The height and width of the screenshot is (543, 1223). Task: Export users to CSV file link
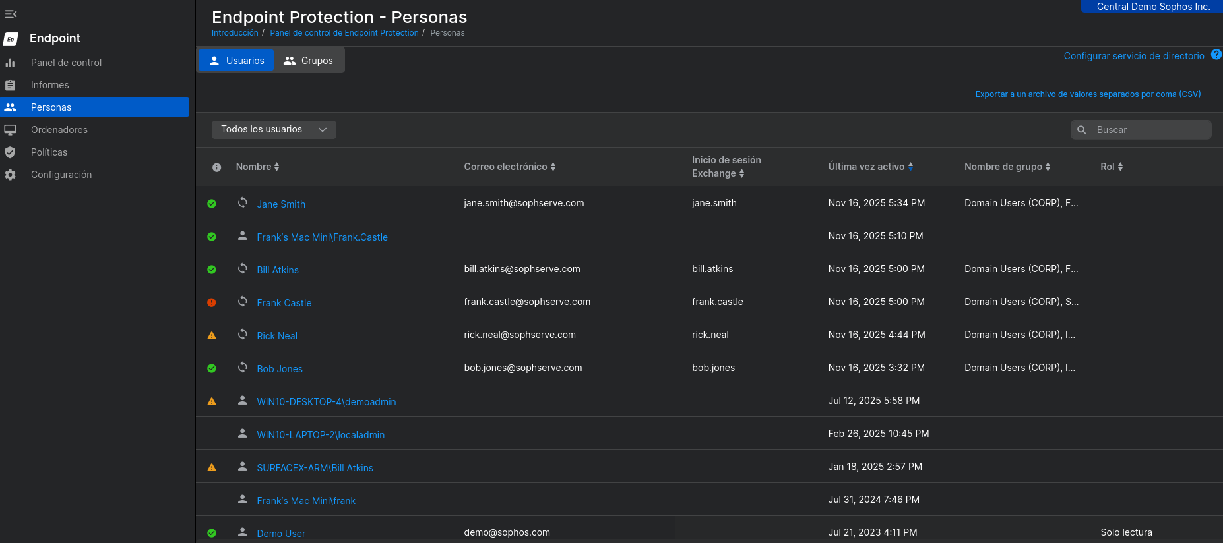pyautogui.click(x=1087, y=94)
